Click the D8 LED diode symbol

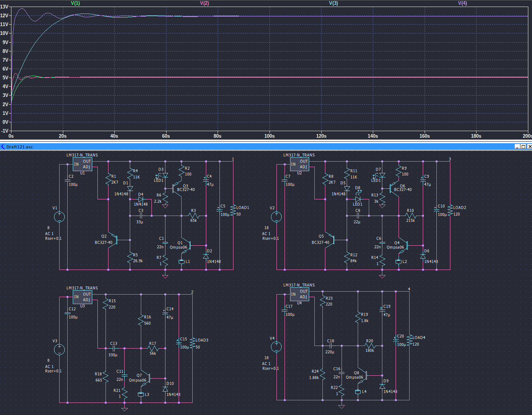[358, 198]
